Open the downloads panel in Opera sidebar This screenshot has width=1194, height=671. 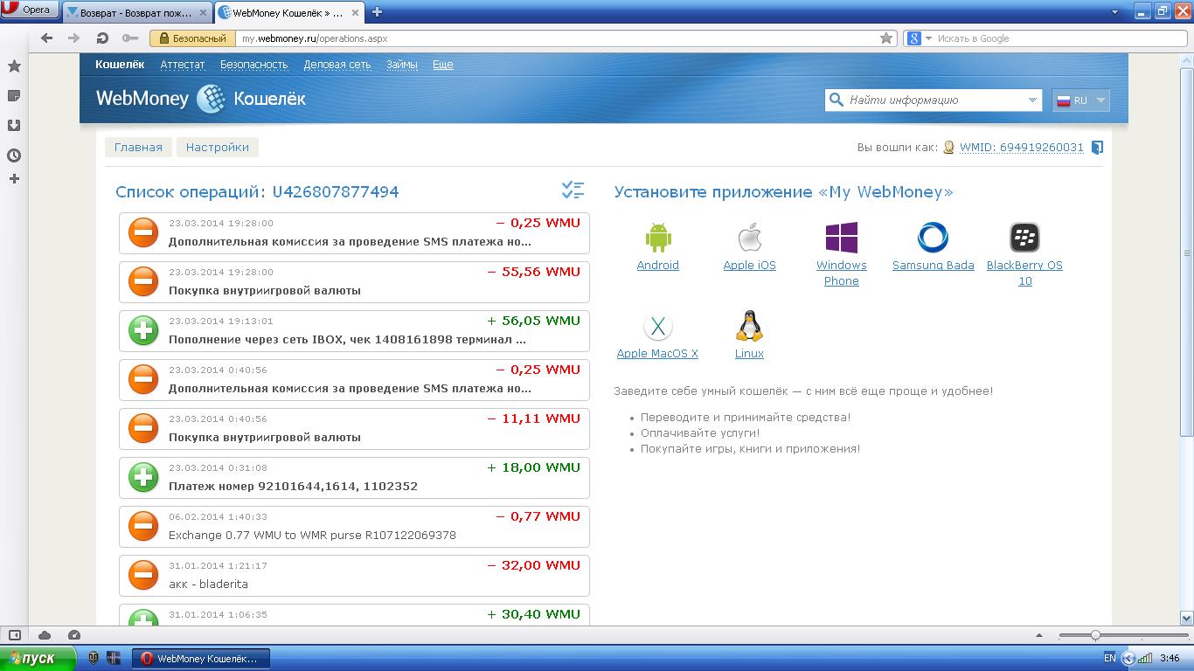click(x=14, y=126)
